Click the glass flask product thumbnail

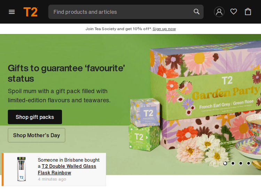(x=22, y=169)
